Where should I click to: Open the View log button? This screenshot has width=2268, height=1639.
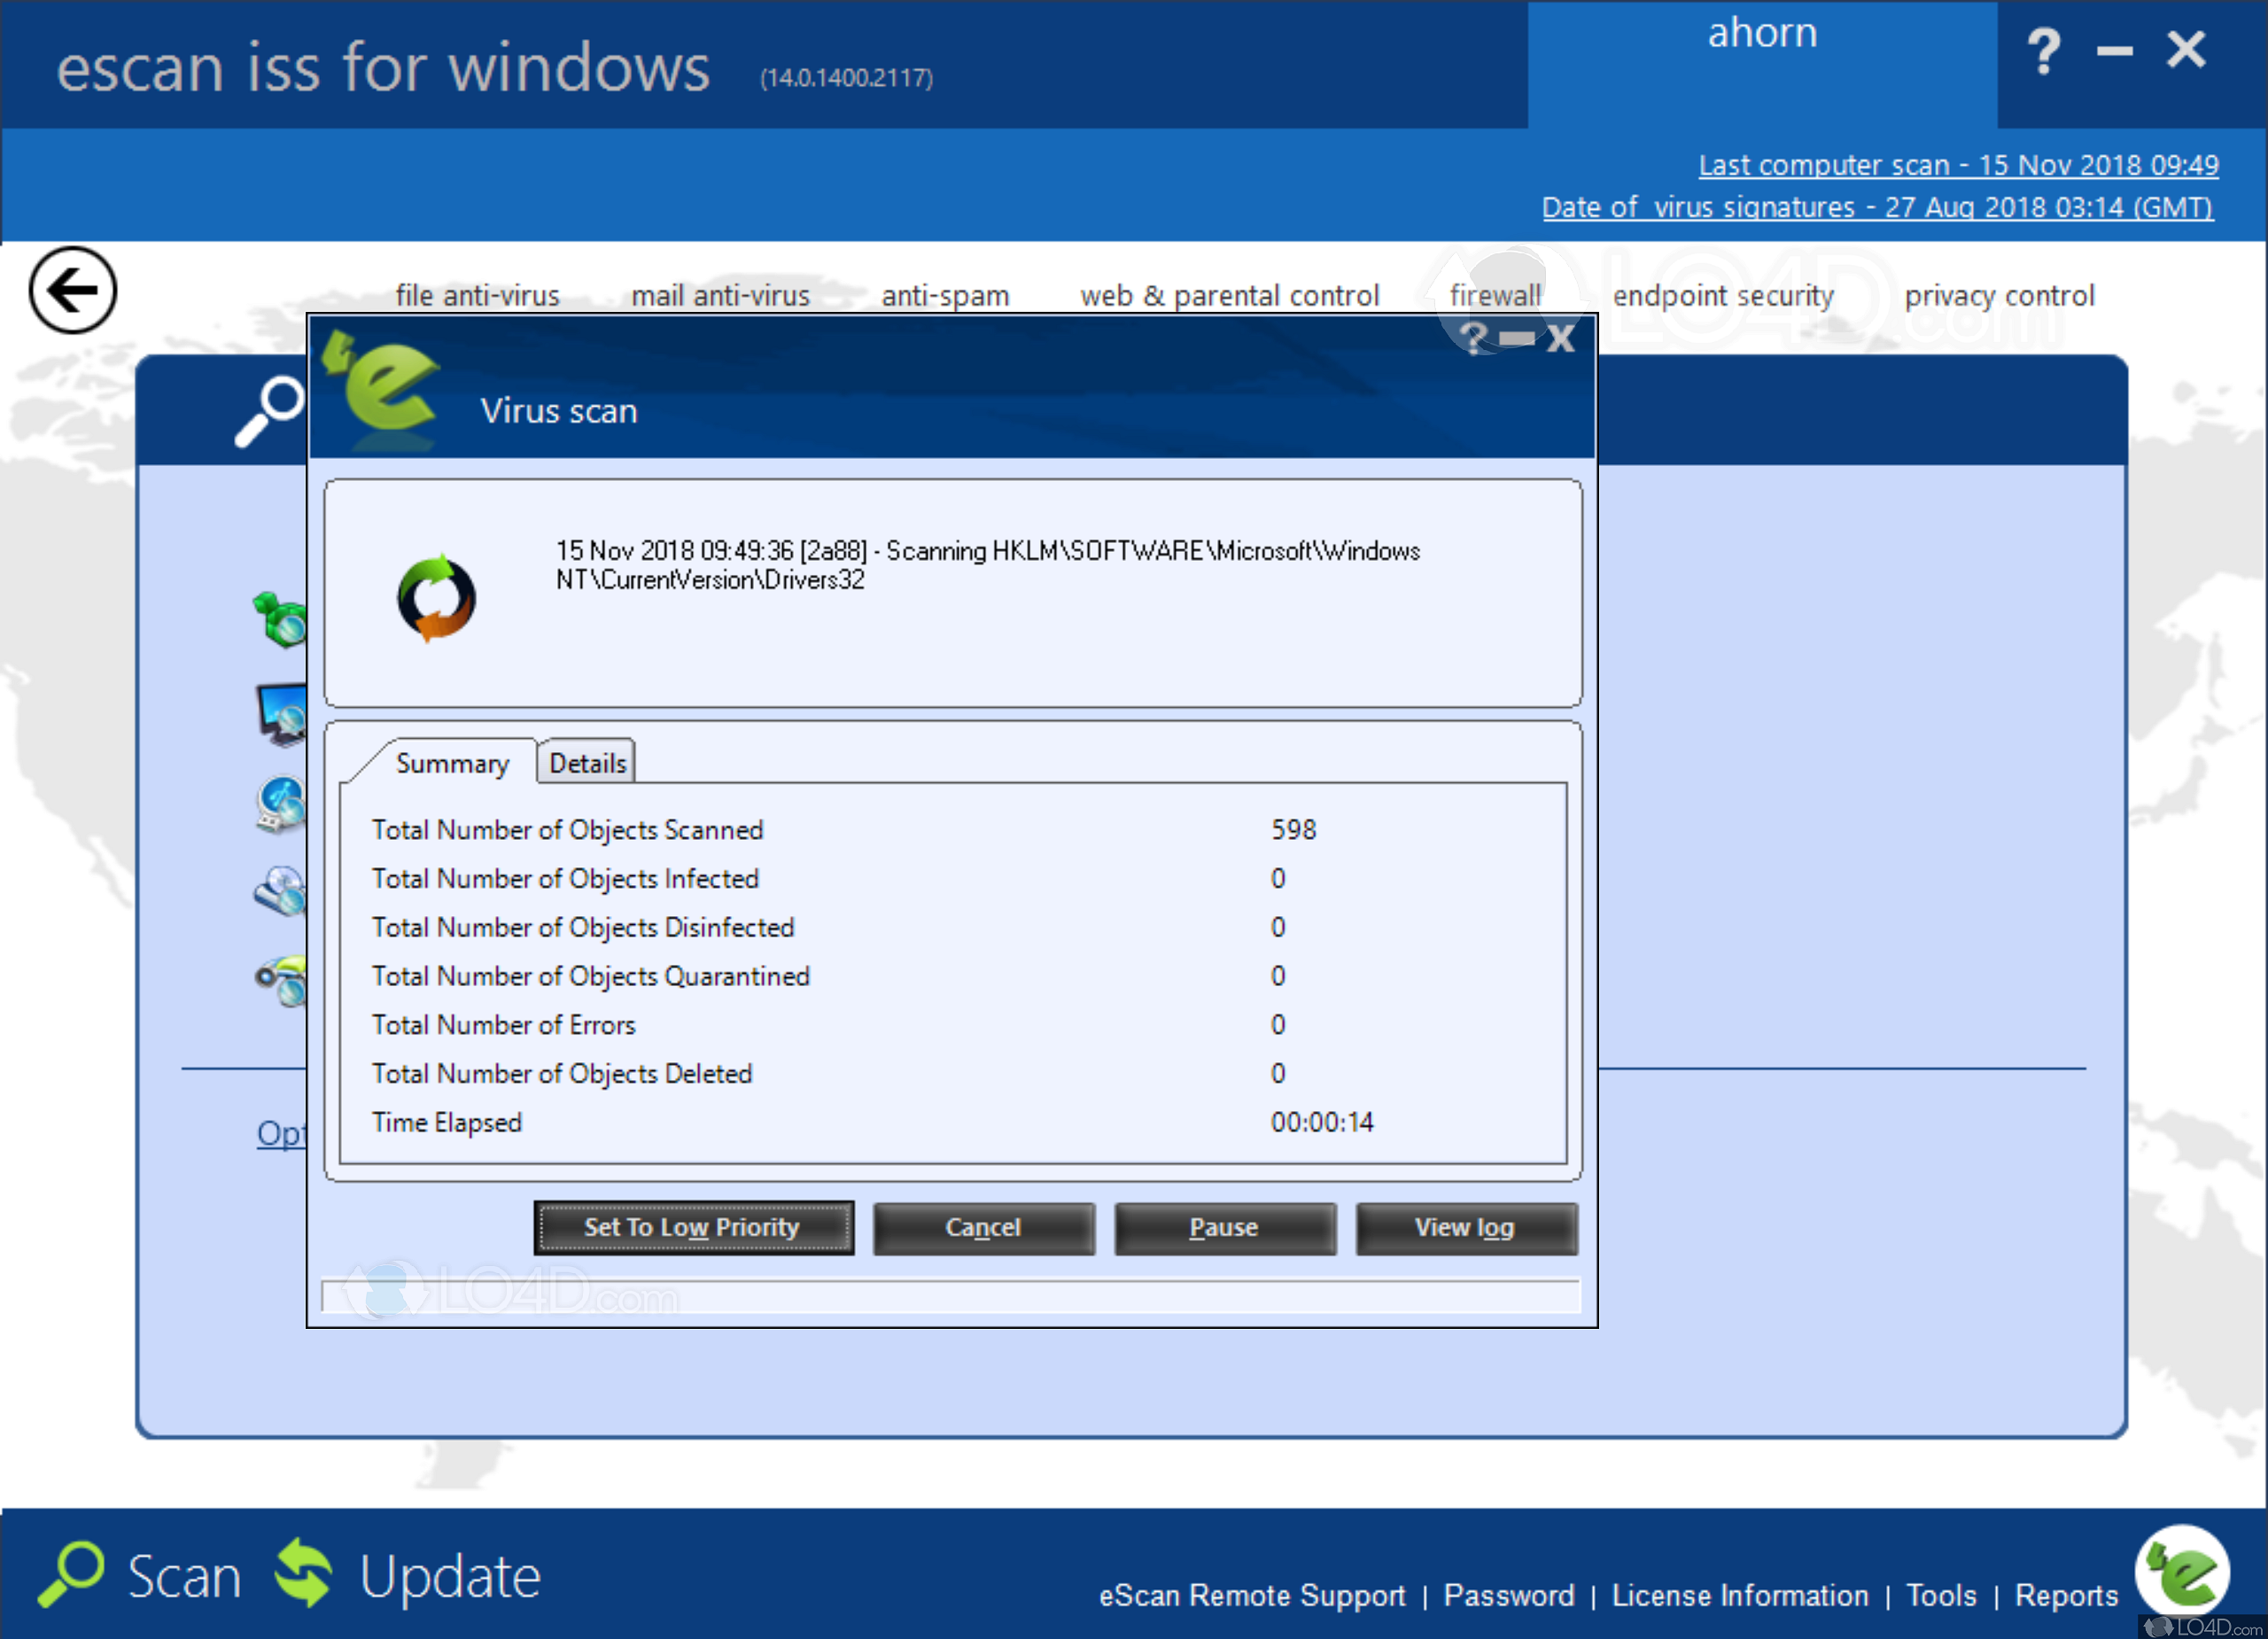(1466, 1228)
